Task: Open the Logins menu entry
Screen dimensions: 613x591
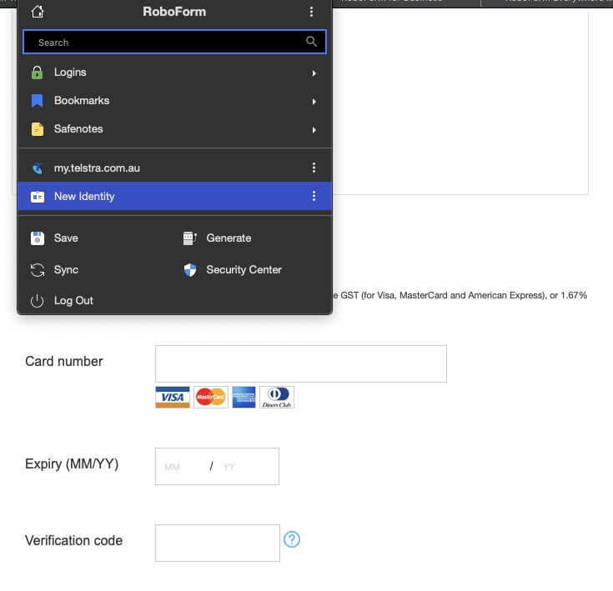Action: (x=175, y=73)
